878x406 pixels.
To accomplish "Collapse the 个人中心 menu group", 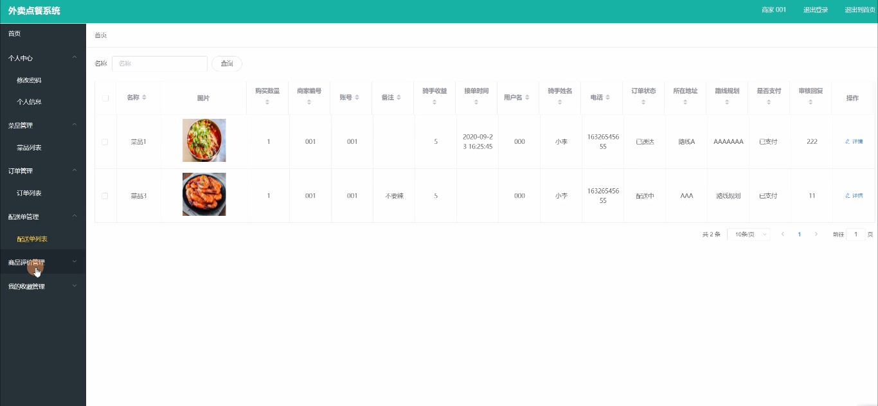I will pyautogui.click(x=43, y=58).
